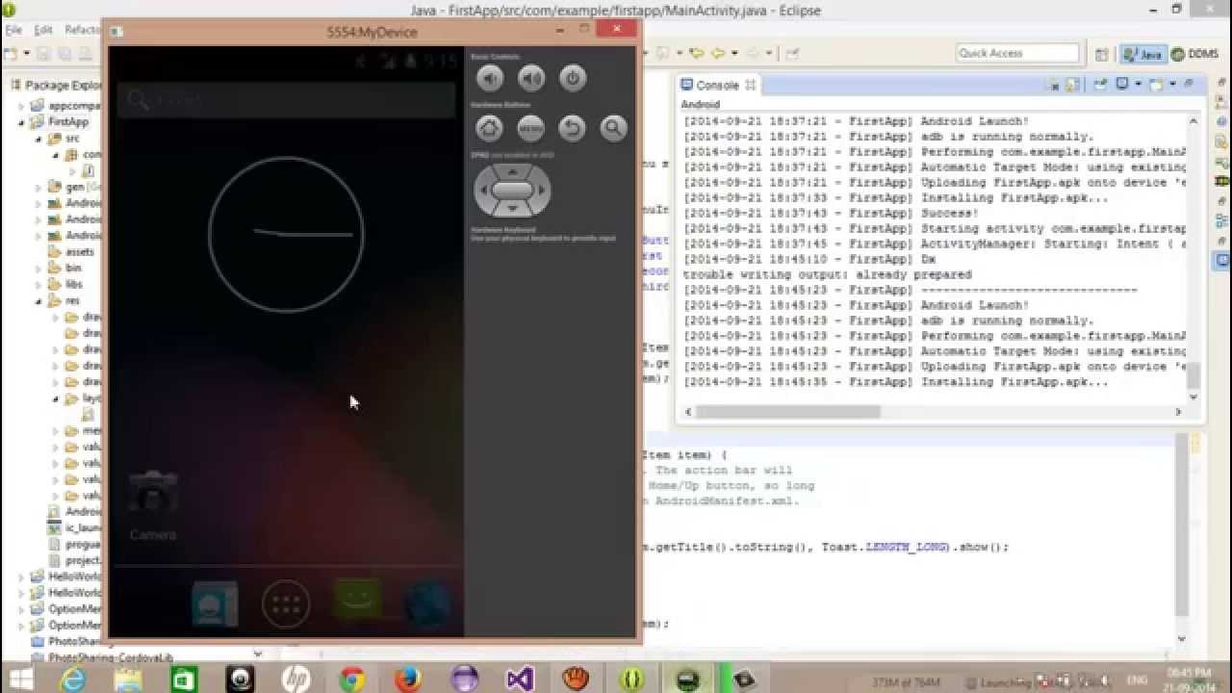Click the emulator Search hardware button
The height and width of the screenshot is (693, 1232).
click(613, 128)
